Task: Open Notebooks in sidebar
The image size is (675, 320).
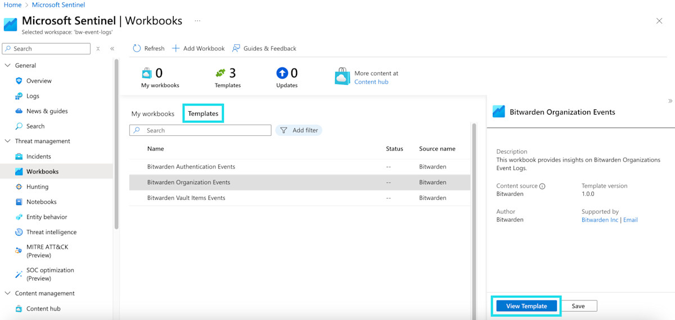Action: point(42,202)
